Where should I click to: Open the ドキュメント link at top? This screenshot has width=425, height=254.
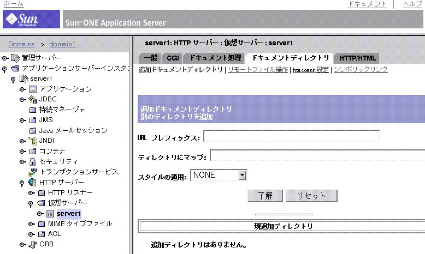coord(367,4)
